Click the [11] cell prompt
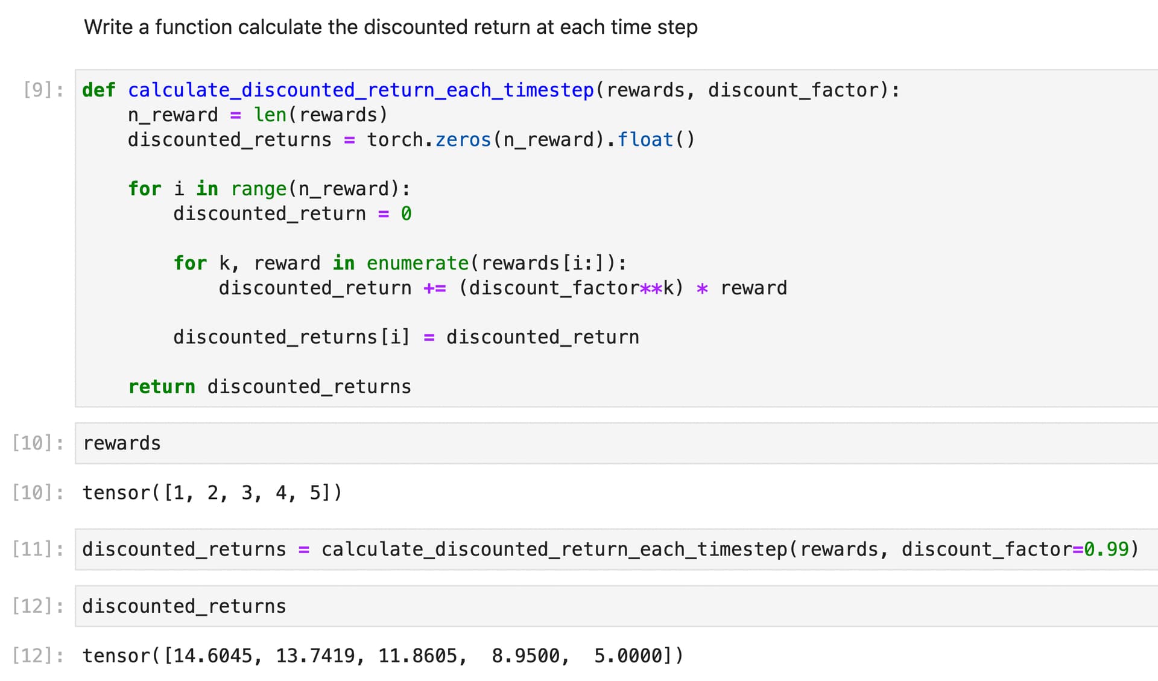The height and width of the screenshot is (681, 1158). click(37, 549)
